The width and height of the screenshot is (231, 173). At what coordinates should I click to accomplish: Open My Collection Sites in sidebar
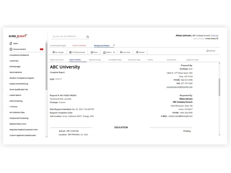tap(17, 113)
